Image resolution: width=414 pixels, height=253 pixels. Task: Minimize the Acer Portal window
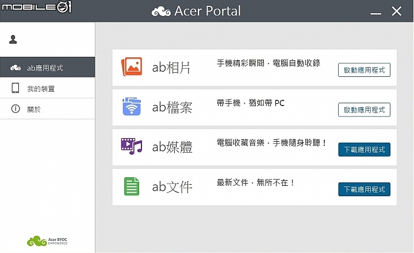click(375, 13)
